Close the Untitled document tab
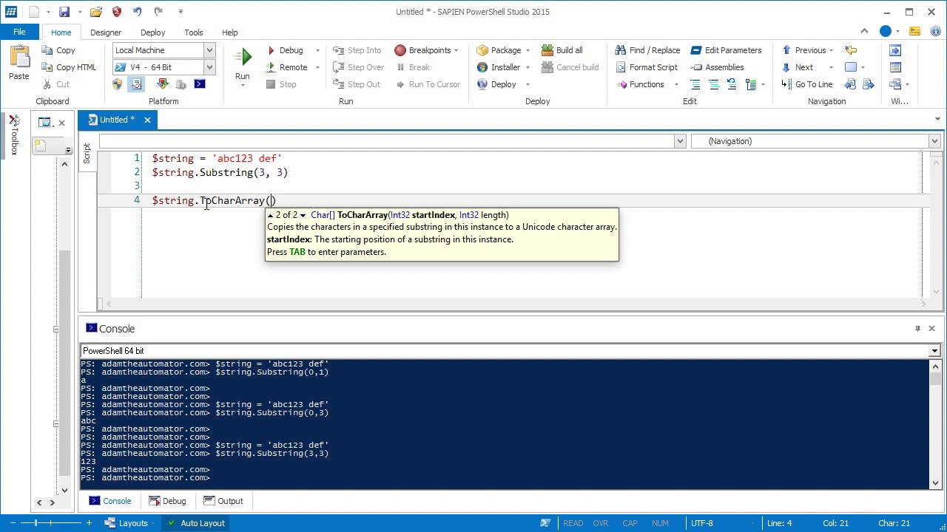 (147, 120)
